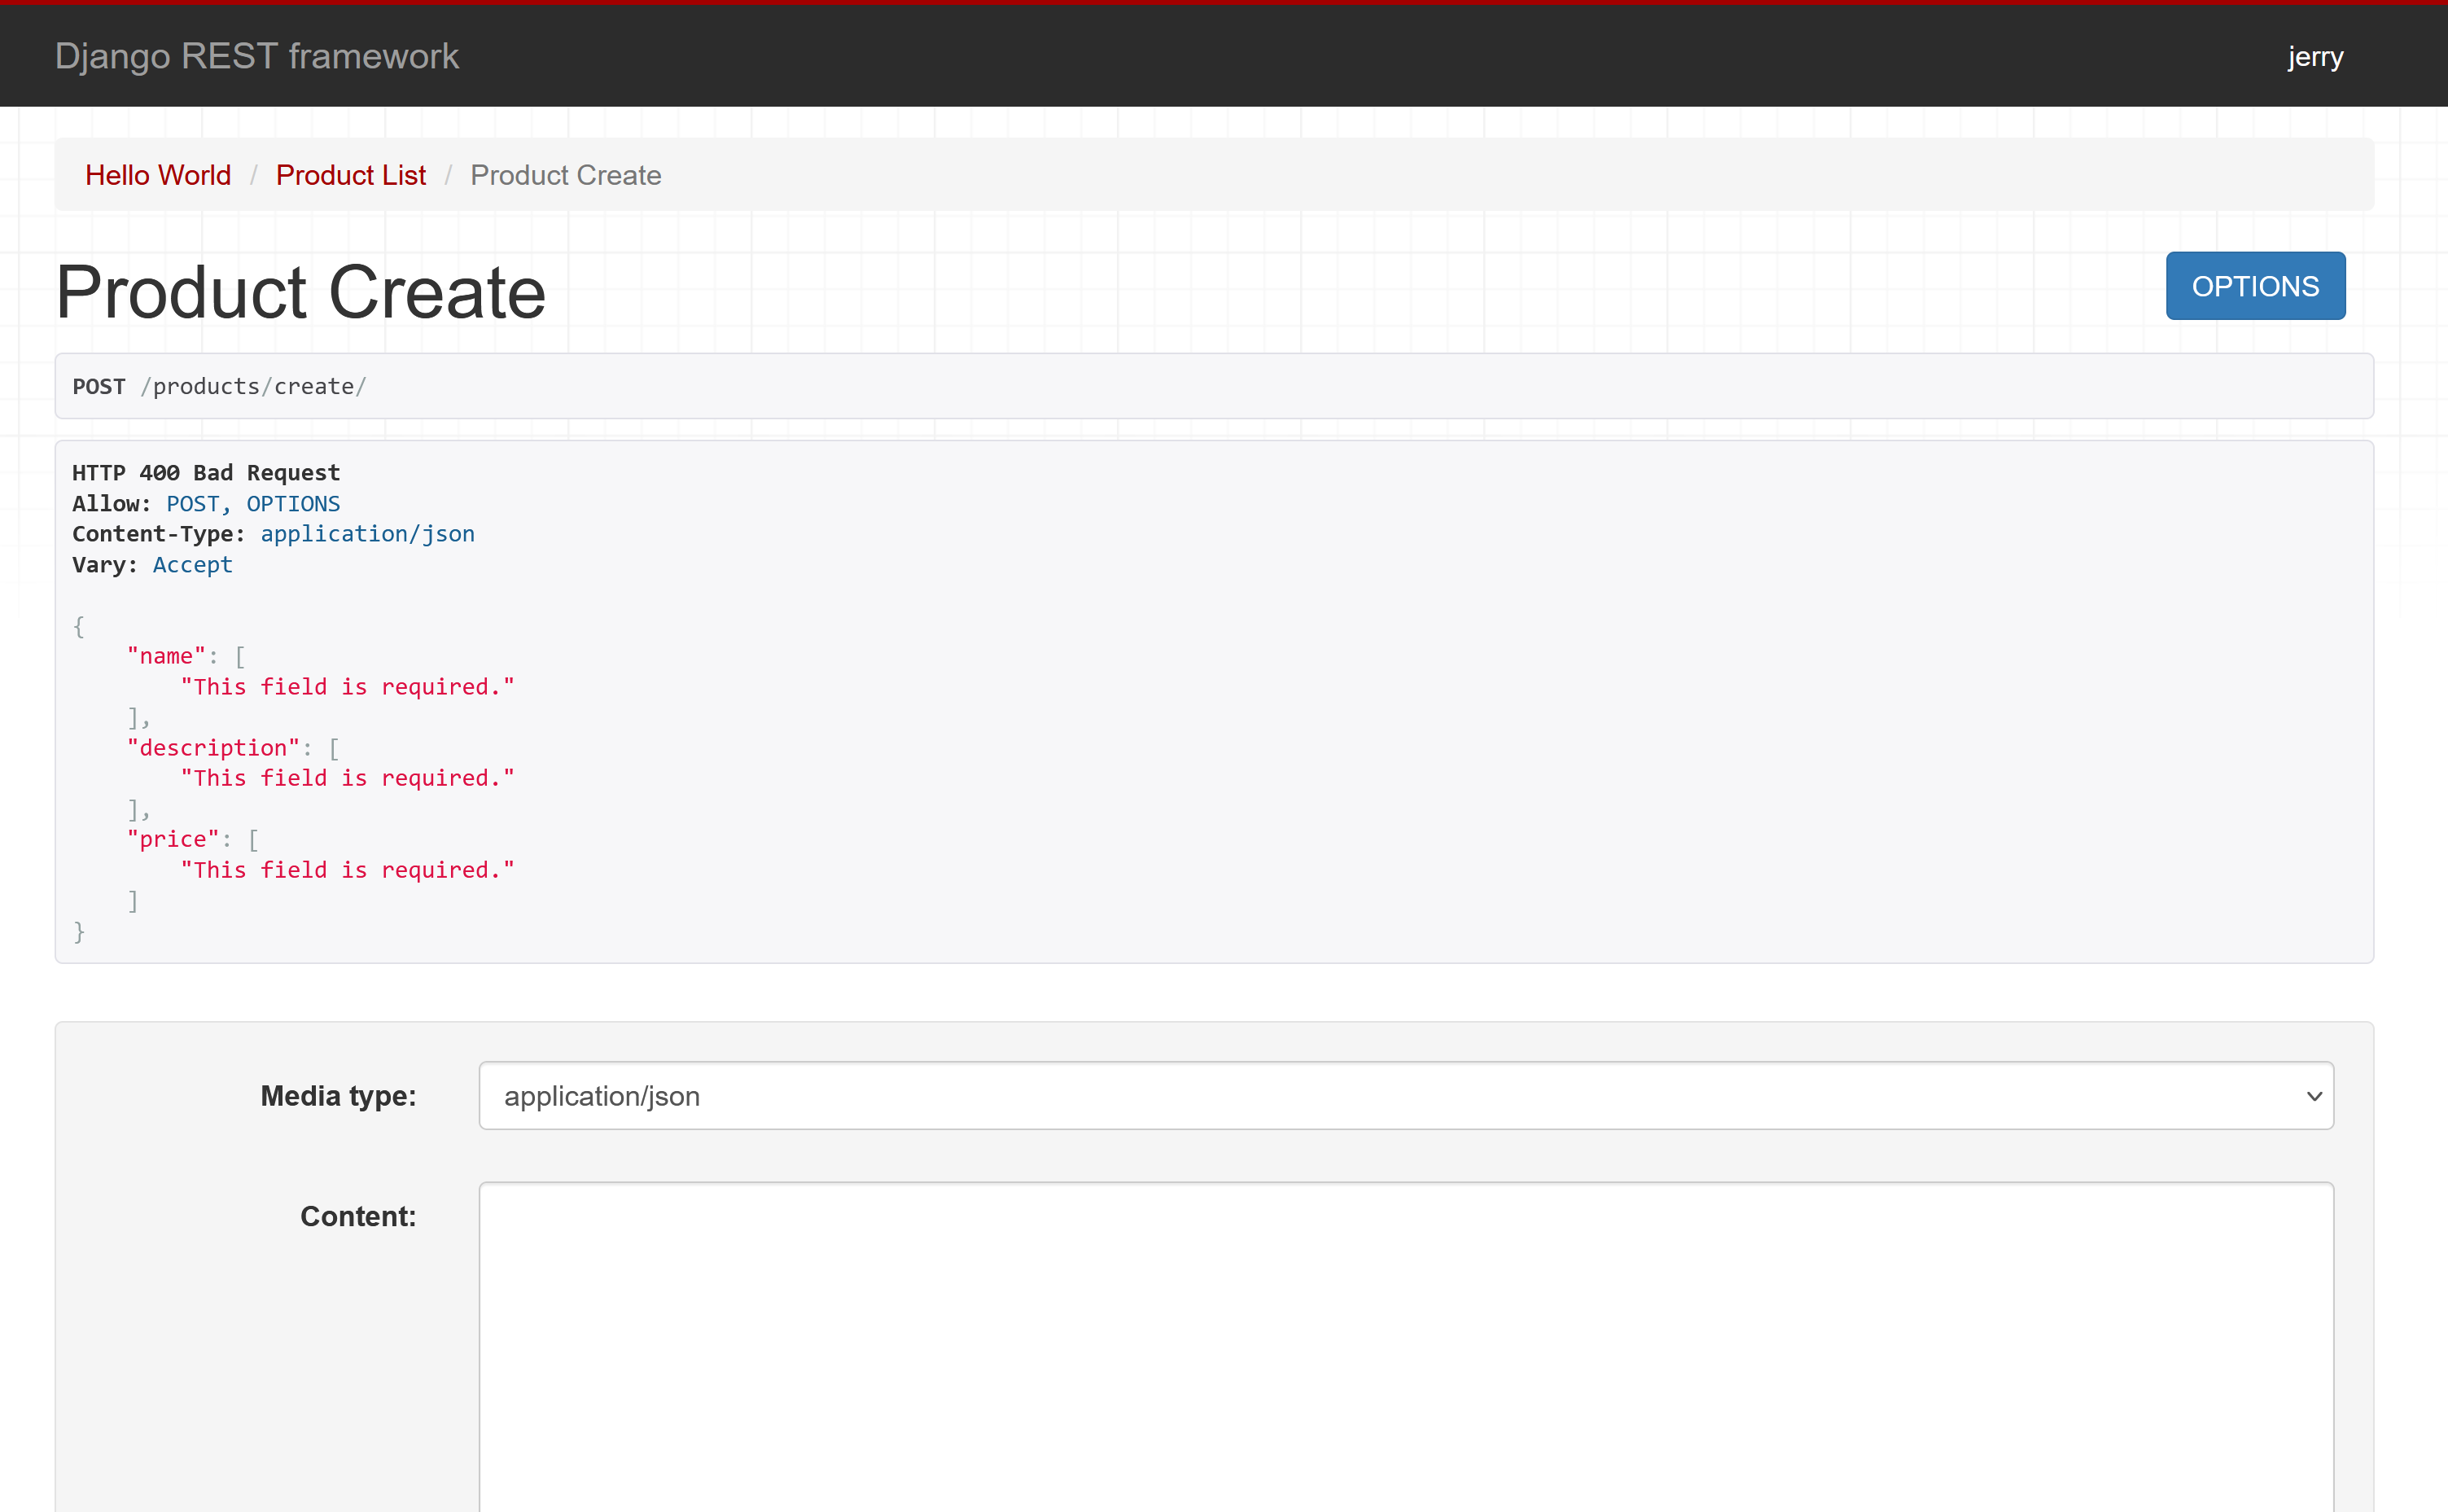Click the Vary header's Accept value
Viewport: 2448px width, 1512px height.
click(x=192, y=565)
